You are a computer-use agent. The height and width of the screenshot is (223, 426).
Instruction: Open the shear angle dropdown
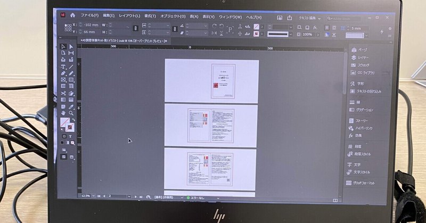click(x=206, y=33)
